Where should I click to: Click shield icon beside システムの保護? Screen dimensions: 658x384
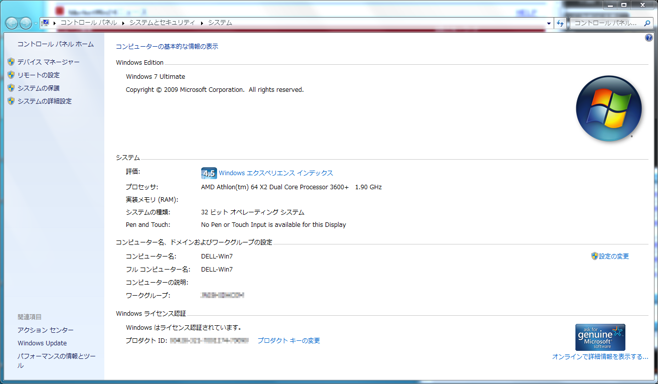click(x=11, y=88)
